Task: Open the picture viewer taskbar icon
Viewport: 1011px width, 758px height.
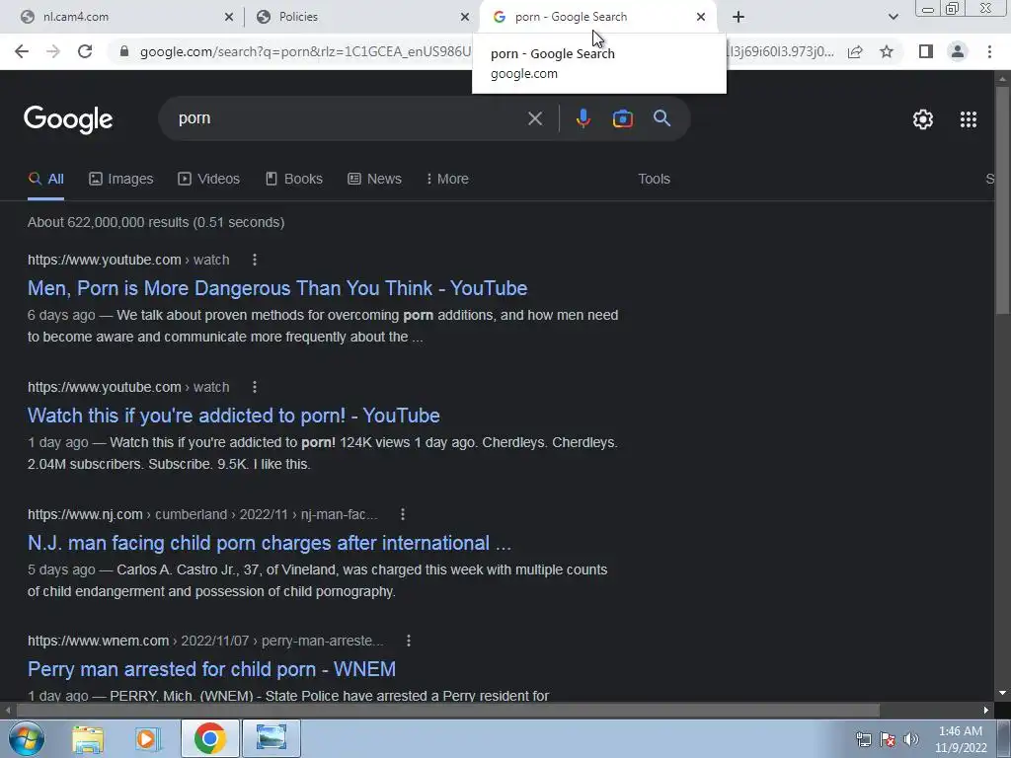Action: (x=272, y=738)
